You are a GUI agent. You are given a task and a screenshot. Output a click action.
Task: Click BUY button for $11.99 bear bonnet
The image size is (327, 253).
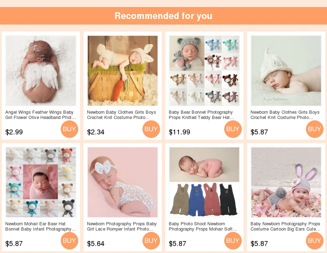tap(233, 129)
